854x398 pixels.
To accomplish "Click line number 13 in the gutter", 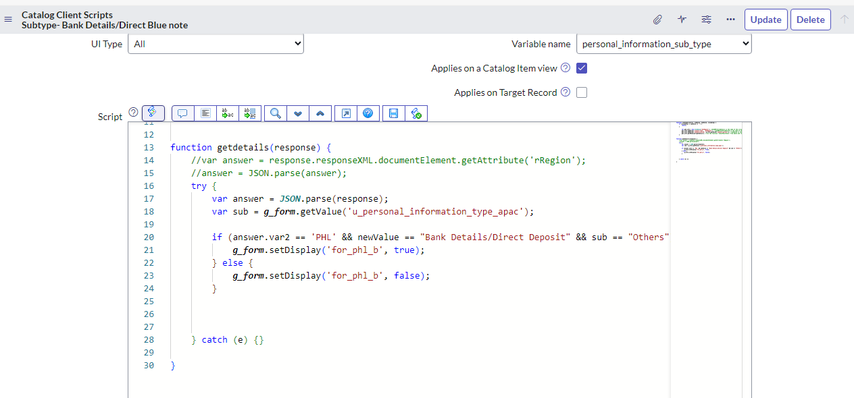I will pyautogui.click(x=149, y=147).
